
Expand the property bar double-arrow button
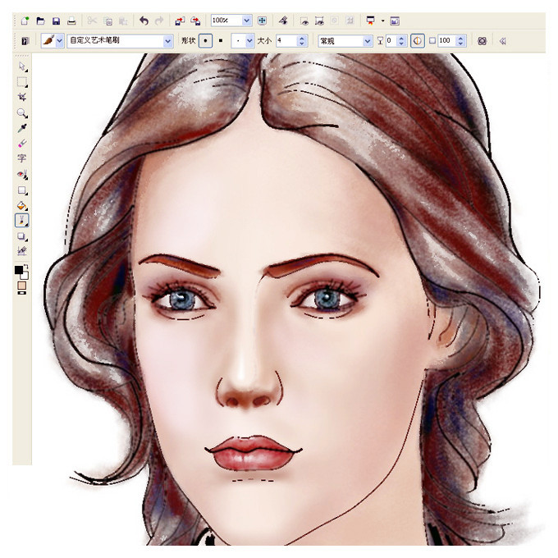503,41
